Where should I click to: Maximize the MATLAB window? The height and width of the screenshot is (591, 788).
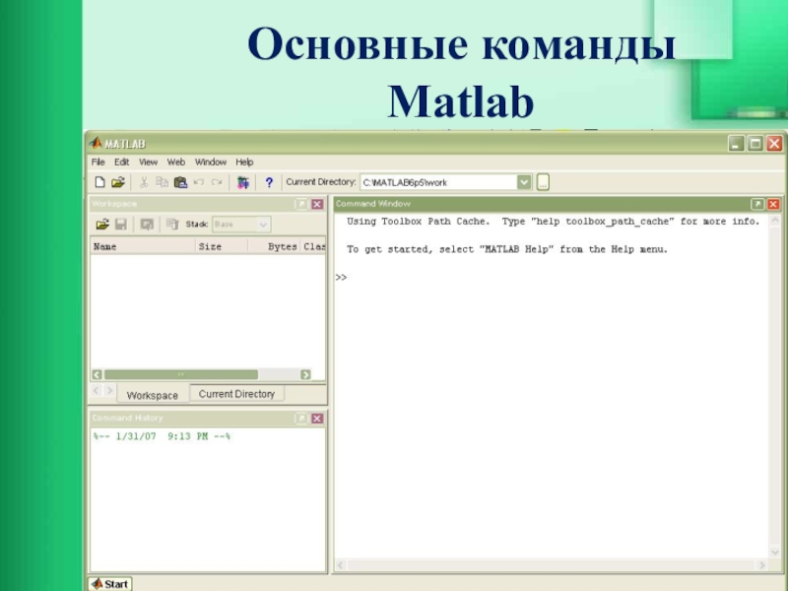(x=755, y=144)
